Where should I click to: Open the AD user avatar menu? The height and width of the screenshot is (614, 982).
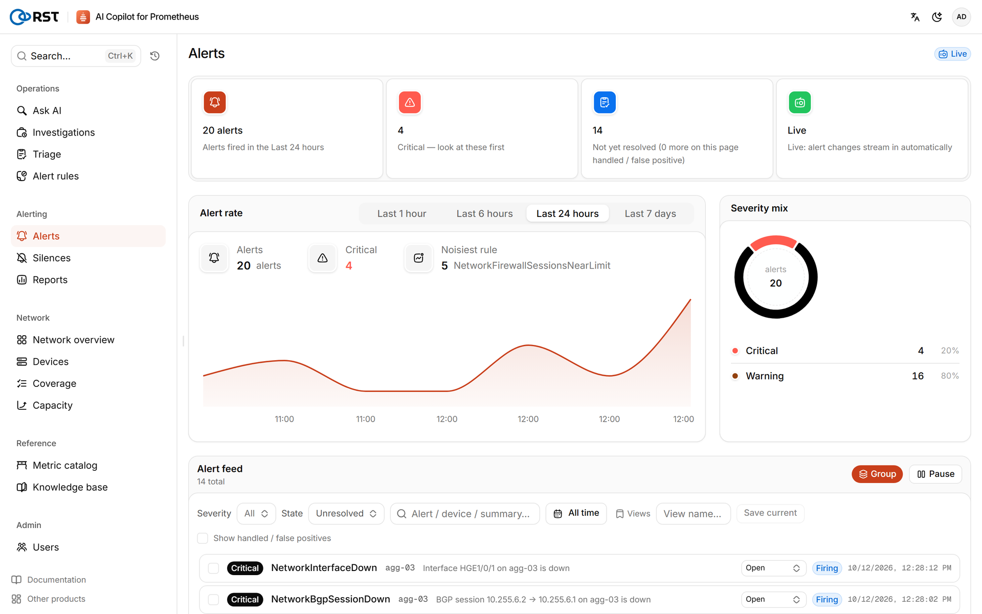[962, 17]
